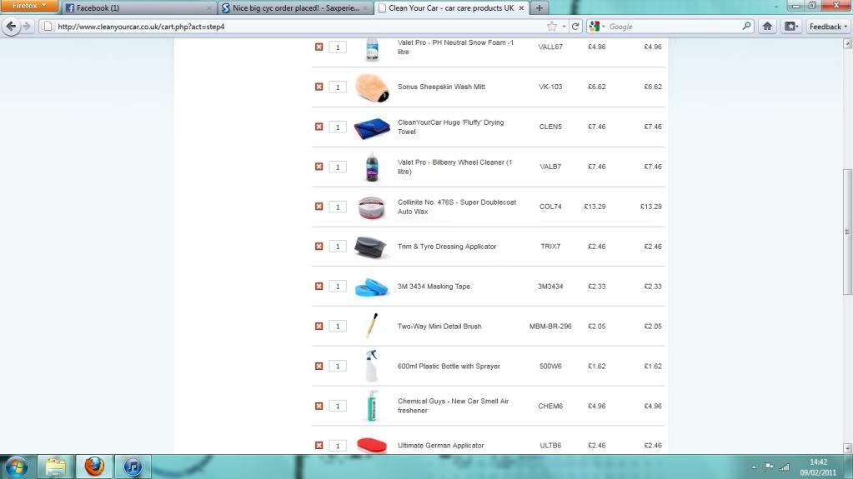Reload the current page

pyautogui.click(x=575, y=26)
